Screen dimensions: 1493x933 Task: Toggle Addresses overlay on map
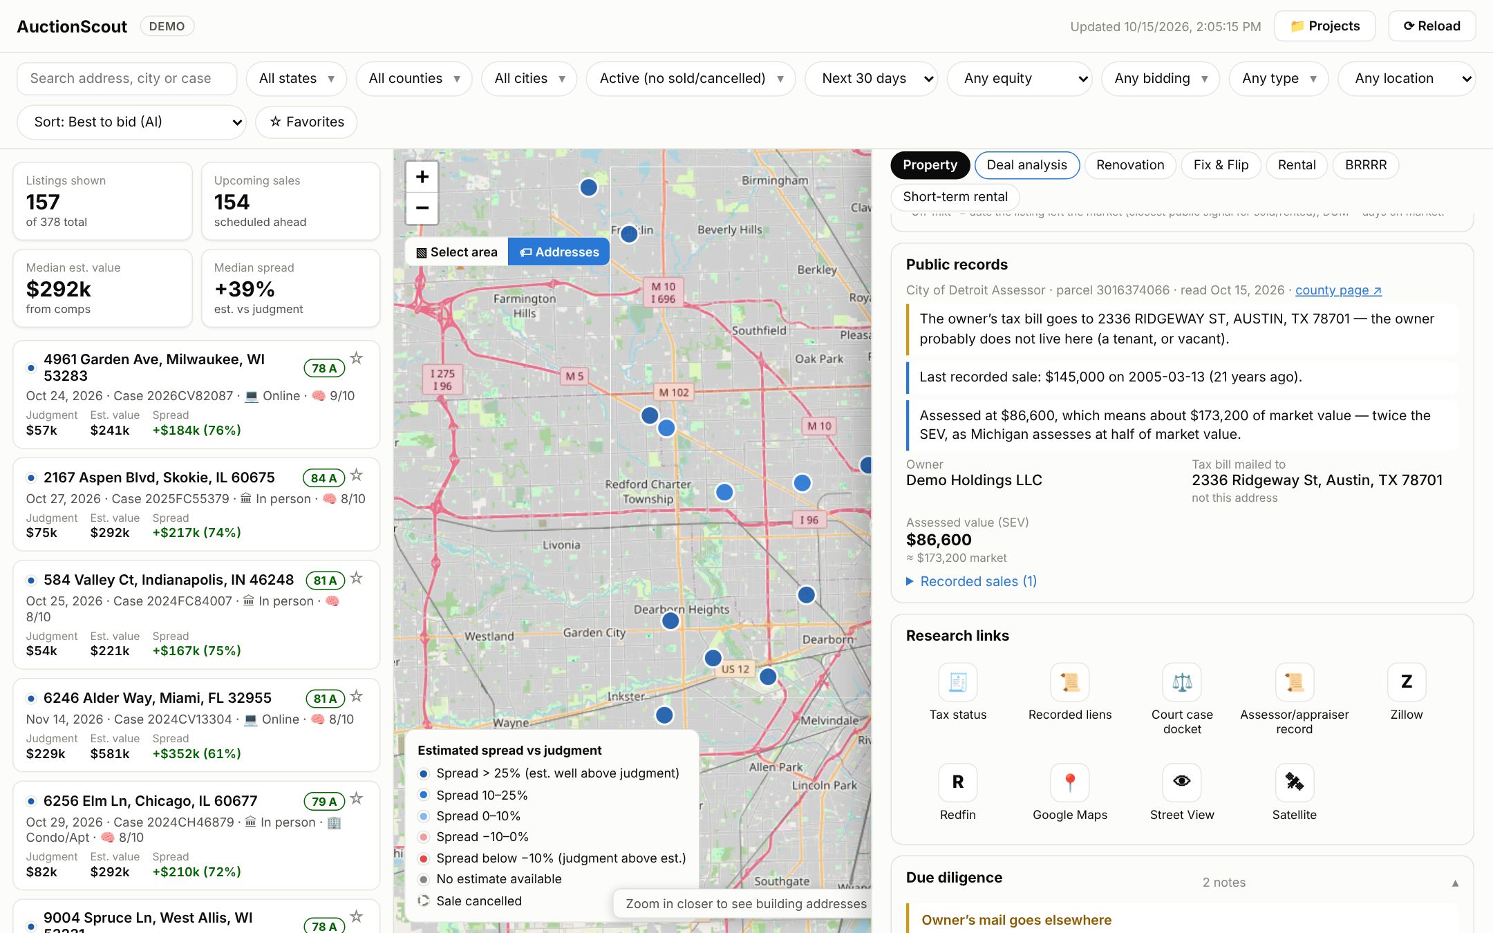click(x=558, y=252)
